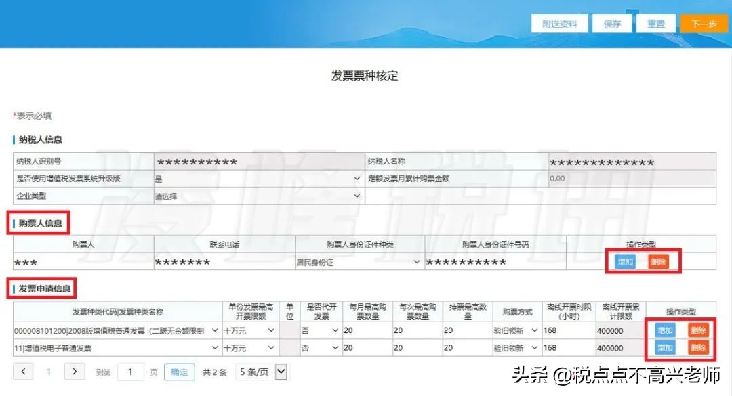Click the previous page arrow
Image resolution: width=732 pixels, height=396 pixels.
tap(23, 371)
